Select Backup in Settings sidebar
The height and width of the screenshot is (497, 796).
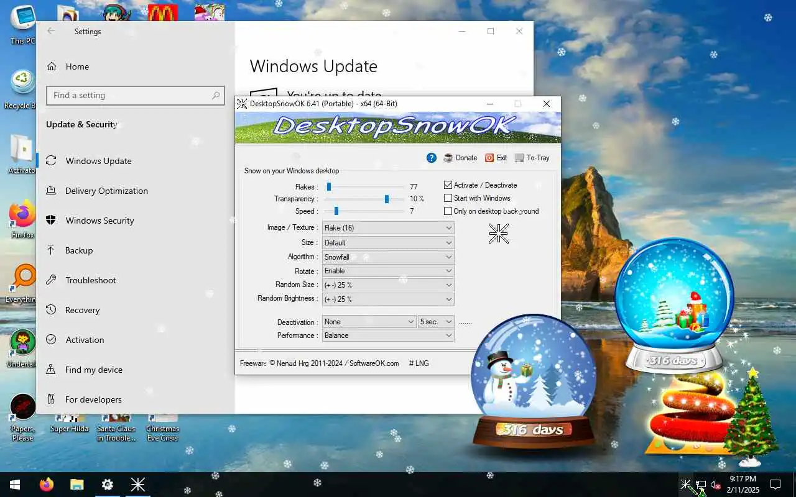135,250
